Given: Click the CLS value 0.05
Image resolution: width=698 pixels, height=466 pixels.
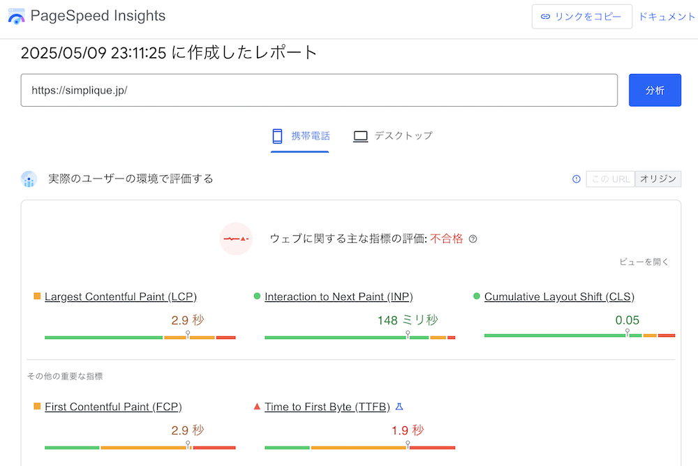Looking at the screenshot, I should pos(628,320).
